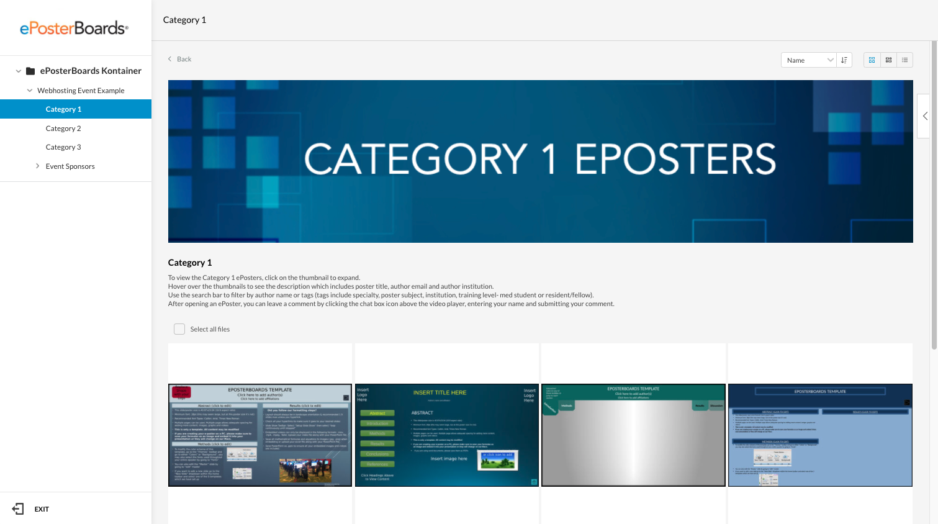Expand the Event Sponsors folder

[38, 166]
